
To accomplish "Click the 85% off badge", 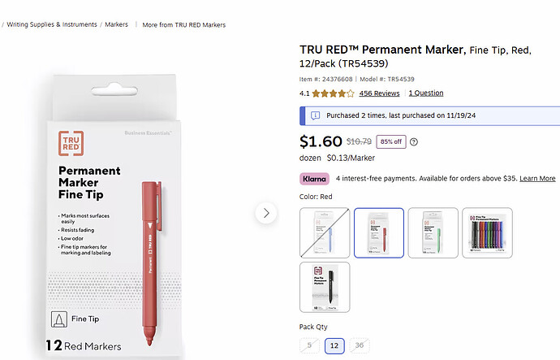I will pos(391,141).
